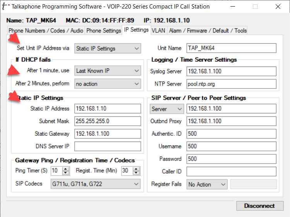Click the Name: TAP_MK64 header text
Viewport: 290px width, 217px height.
31,21
